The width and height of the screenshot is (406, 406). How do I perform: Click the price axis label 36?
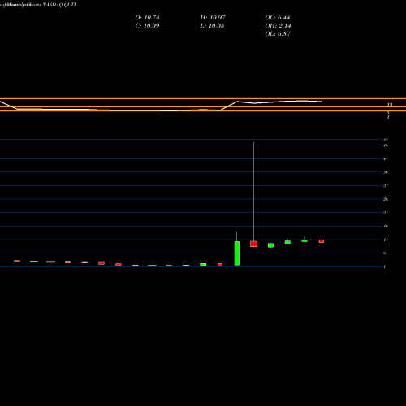pos(386,172)
